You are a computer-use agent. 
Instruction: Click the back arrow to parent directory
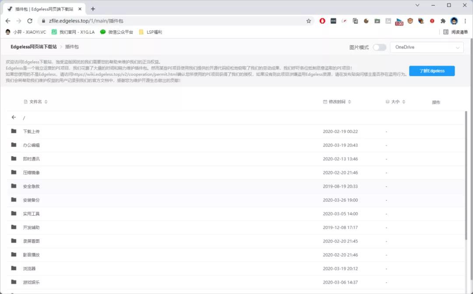(x=14, y=117)
